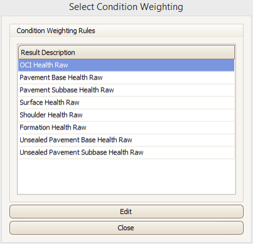The image size is (253, 244).
Task: Dismiss dialog using the Close button
Action: 126,228
